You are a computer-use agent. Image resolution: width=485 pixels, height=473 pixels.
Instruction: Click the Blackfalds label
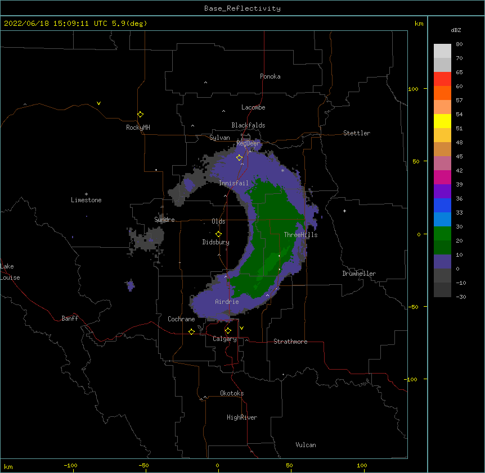pos(248,125)
